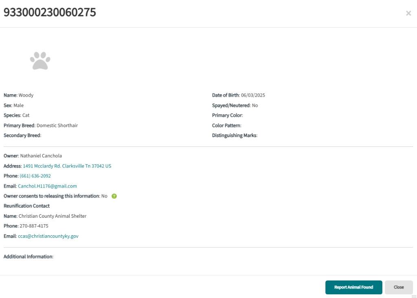Click the green help icon beside owner consent
Viewport: 417px width, 298px height.
(x=114, y=196)
